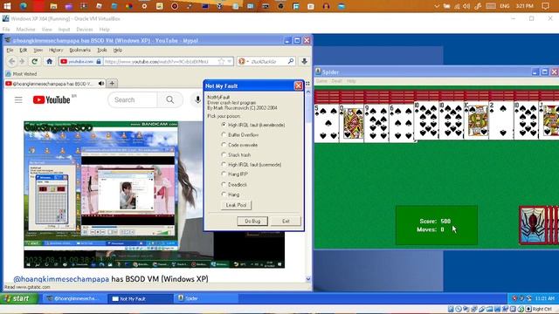The width and height of the screenshot is (559, 314).
Task: Click XP start button
Action: tap(19, 298)
